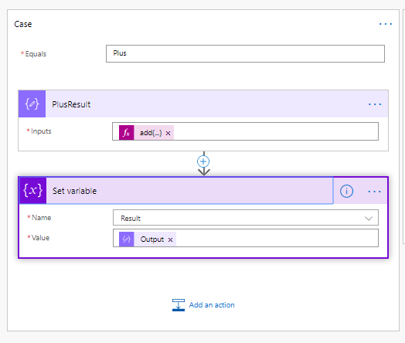Expand the Name dropdown chevron

(x=369, y=219)
